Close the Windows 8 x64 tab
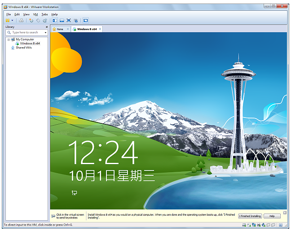The height and width of the screenshot is (231, 291). point(100,29)
